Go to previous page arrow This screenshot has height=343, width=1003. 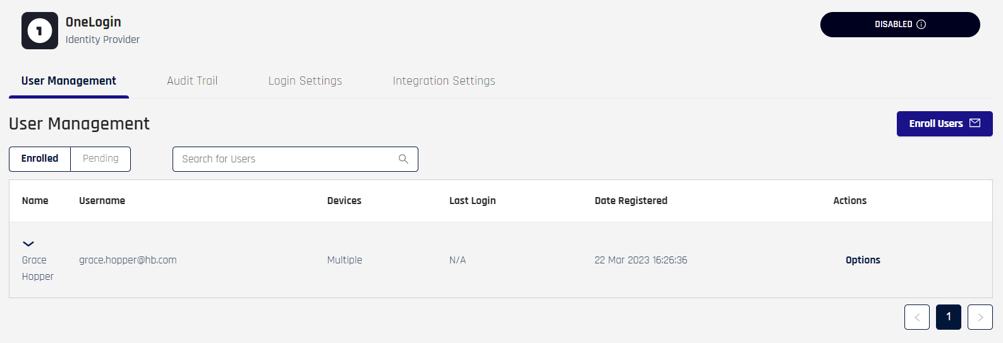pos(917,317)
